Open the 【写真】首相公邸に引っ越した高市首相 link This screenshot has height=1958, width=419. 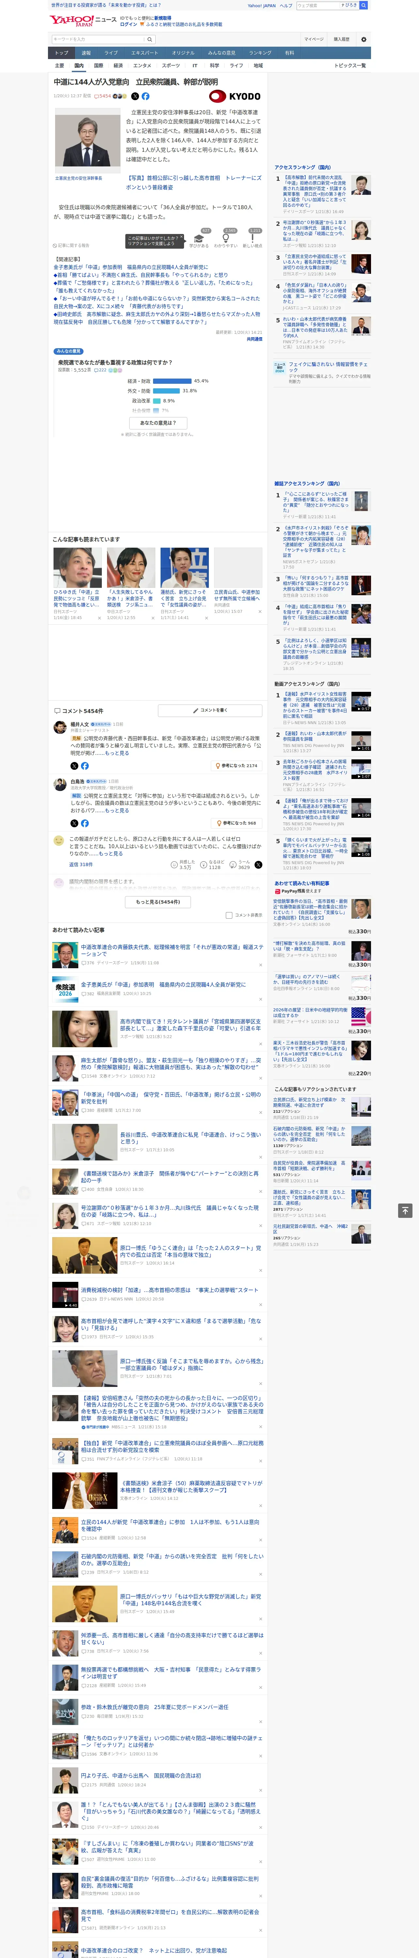193,182
